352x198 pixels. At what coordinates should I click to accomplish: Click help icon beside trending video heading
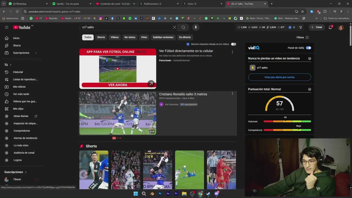pyautogui.click(x=310, y=58)
